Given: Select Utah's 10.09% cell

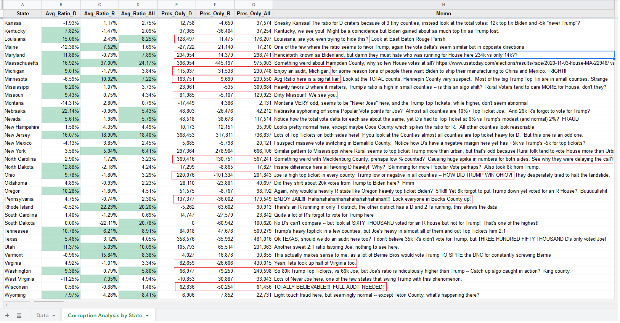Looking at the screenshot, I should pos(138,247).
